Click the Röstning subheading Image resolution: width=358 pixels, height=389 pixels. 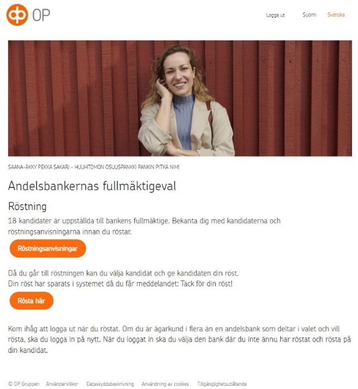[27, 206]
